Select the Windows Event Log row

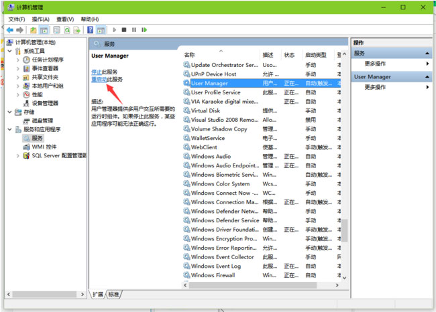pos(262,266)
